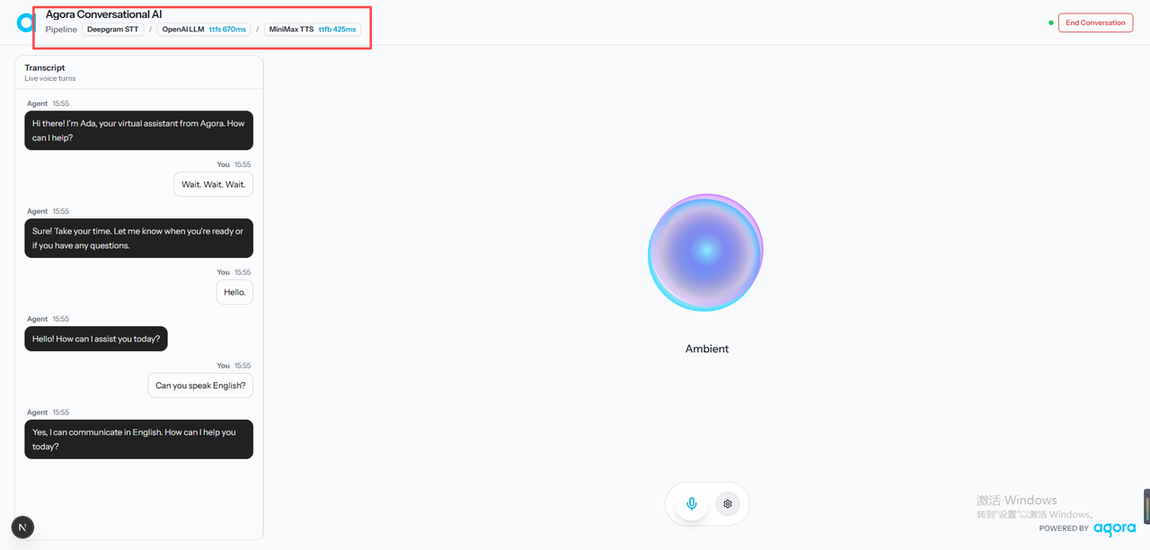Click the Agora logo icon at top left
Viewport: 1150px width, 550px height.
click(25, 22)
